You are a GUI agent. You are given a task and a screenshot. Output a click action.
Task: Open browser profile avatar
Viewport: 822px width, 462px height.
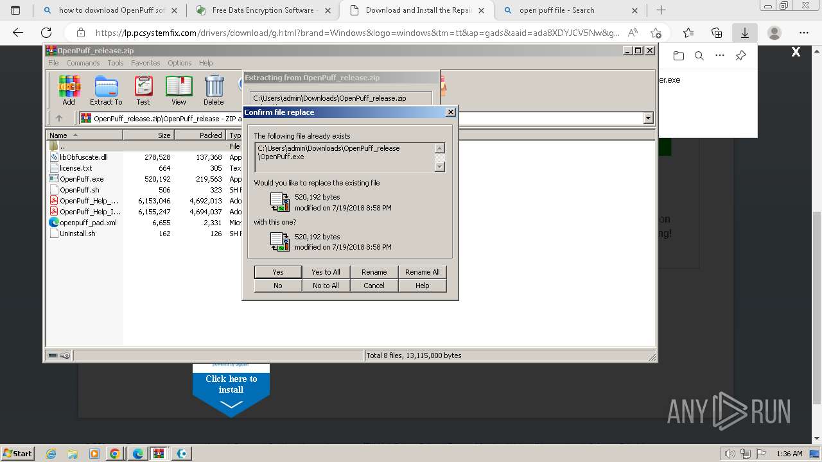[774, 33]
